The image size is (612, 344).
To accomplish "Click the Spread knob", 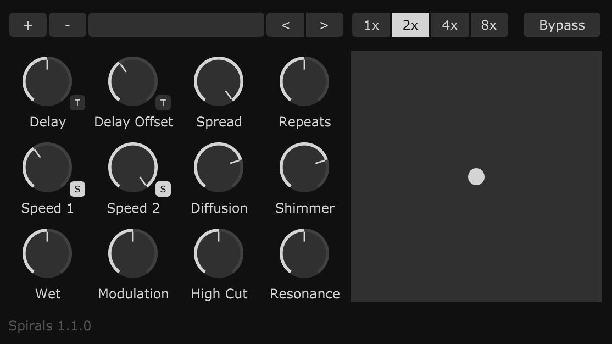I will pos(219,81).
